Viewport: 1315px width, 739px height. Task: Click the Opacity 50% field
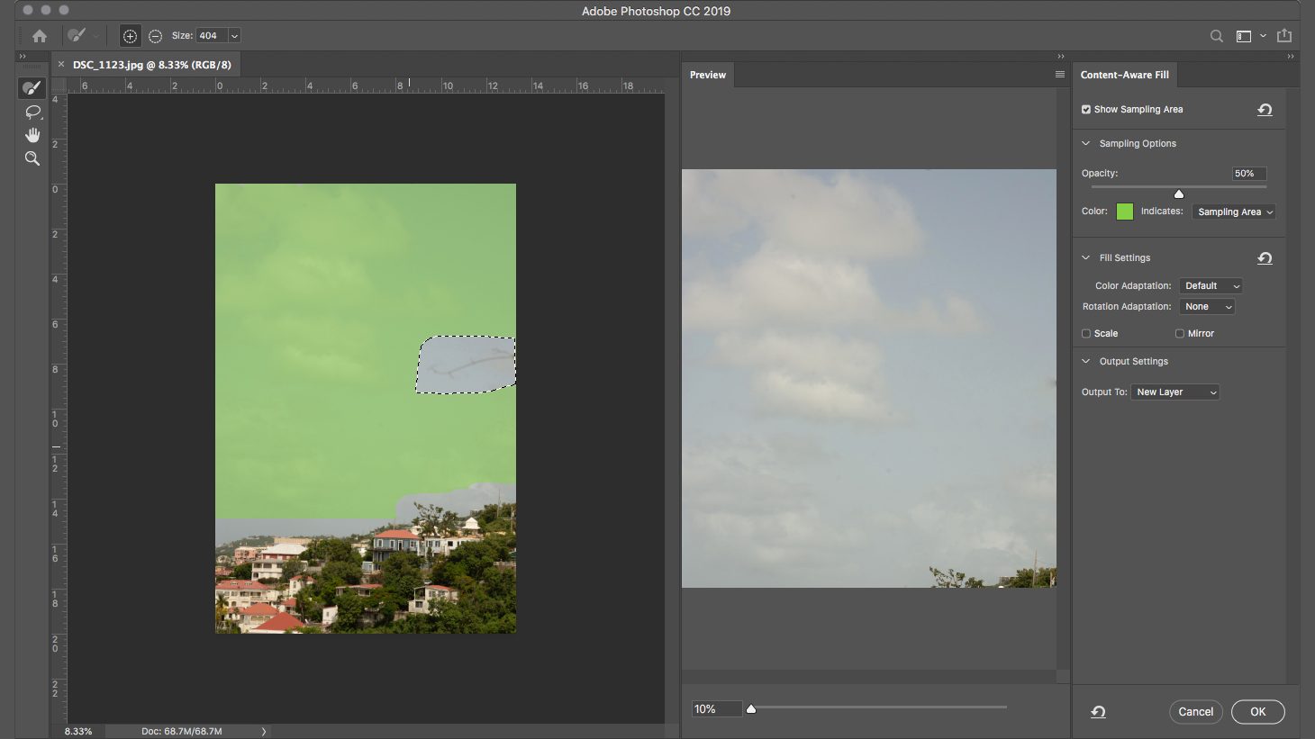tap(1249, 174)
